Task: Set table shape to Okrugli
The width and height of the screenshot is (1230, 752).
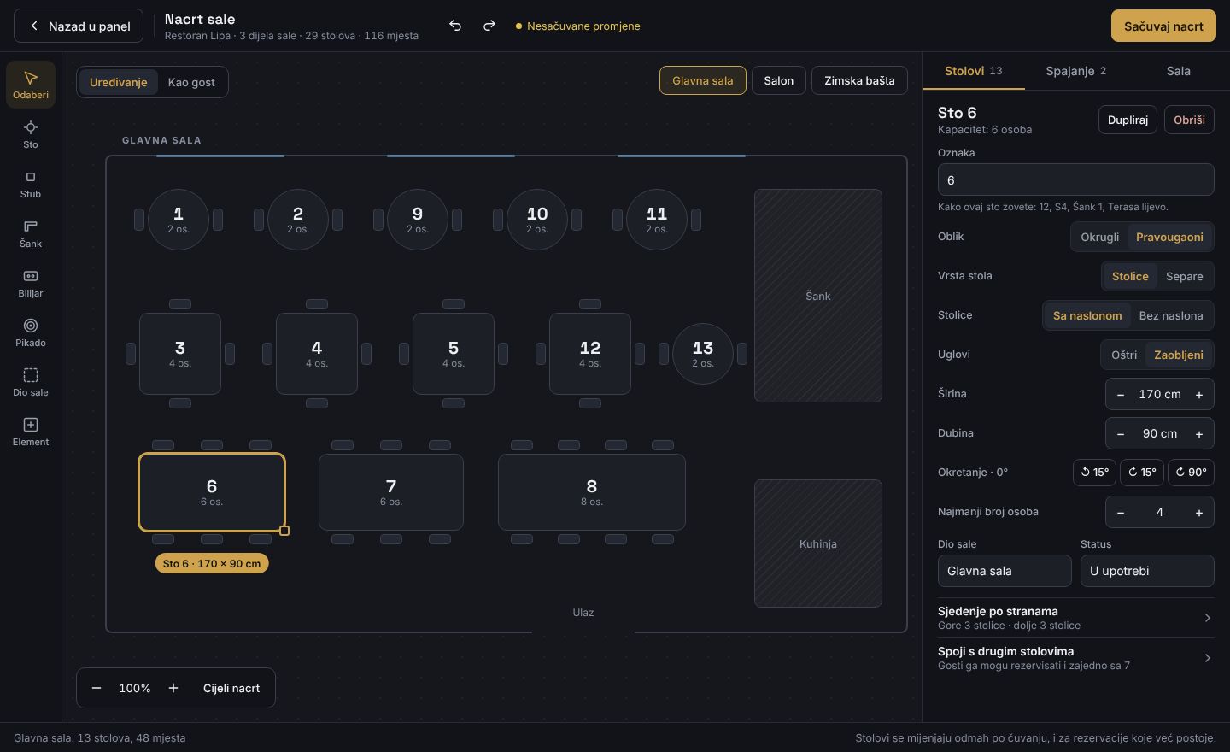Action: point(1099,237)
